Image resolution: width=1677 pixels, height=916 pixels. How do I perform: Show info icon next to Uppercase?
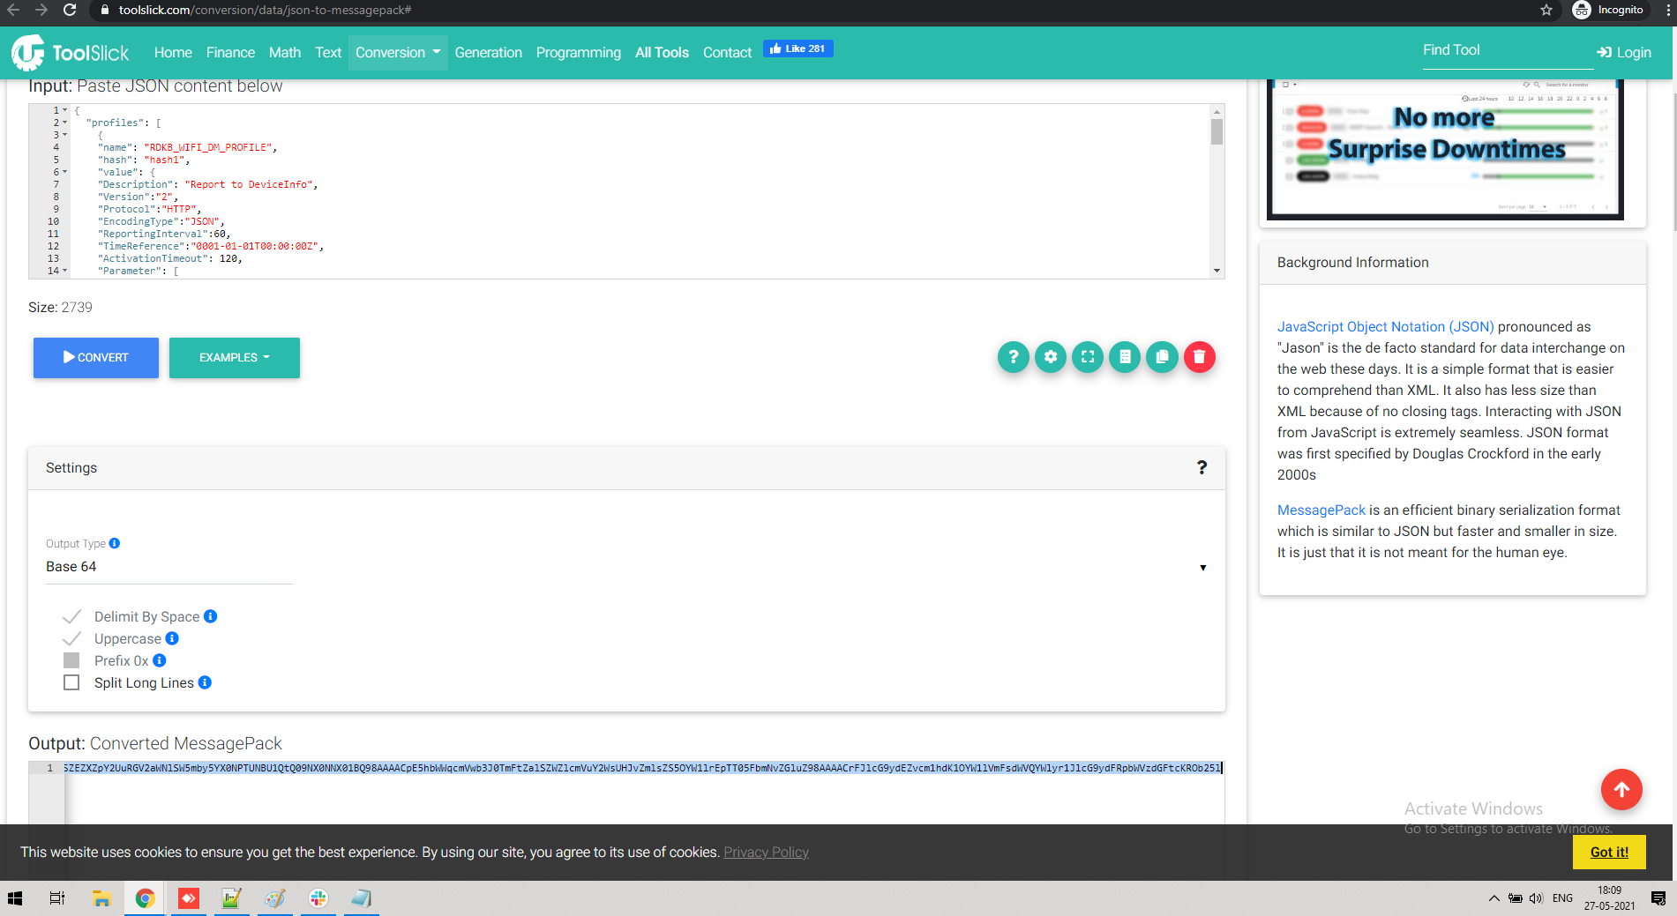coord(172,638)
